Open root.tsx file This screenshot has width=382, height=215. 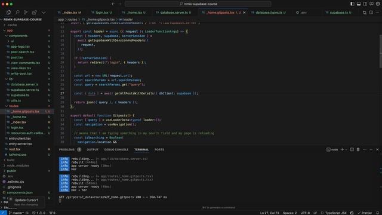click(x=14, y=149)
